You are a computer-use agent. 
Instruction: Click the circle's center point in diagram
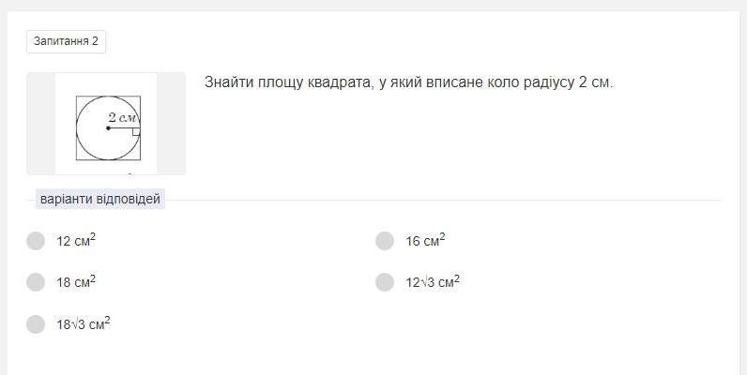(108, 128)
